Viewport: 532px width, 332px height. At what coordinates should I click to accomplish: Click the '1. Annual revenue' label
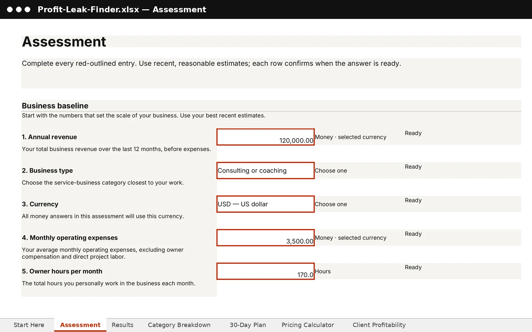pyautogui.click(x=49, y=137)
